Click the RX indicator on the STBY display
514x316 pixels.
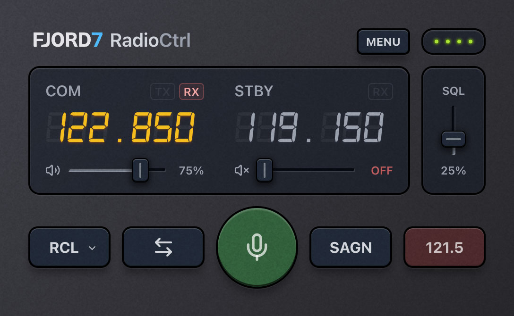pyautogui.click(x=381, y=91)
